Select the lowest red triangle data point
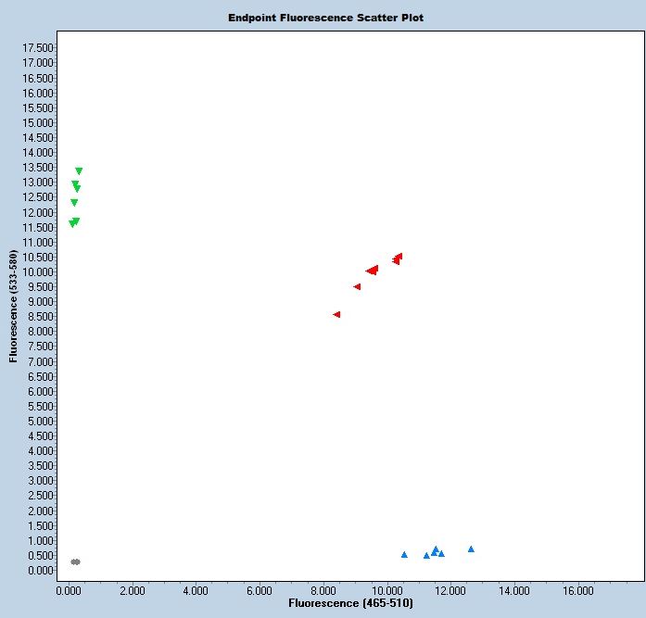 coord(336,315)
